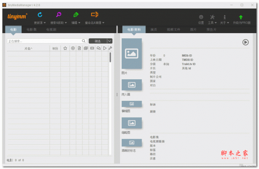Click the banner image placeholder

pos(132,104)
